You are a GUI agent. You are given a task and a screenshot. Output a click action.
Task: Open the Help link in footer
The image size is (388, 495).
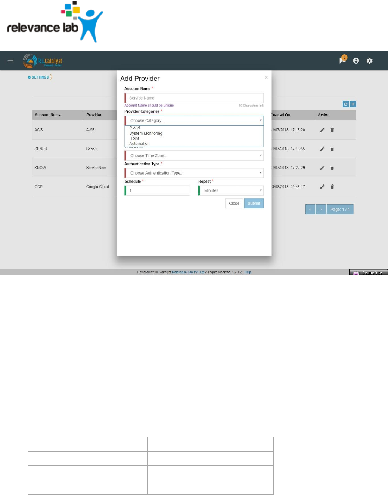click(x=248, y=272)
